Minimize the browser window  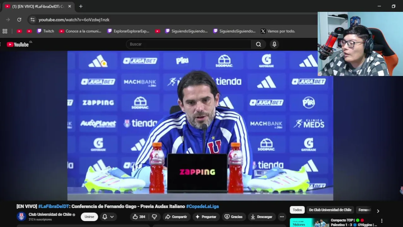click(x=379, y=6)
